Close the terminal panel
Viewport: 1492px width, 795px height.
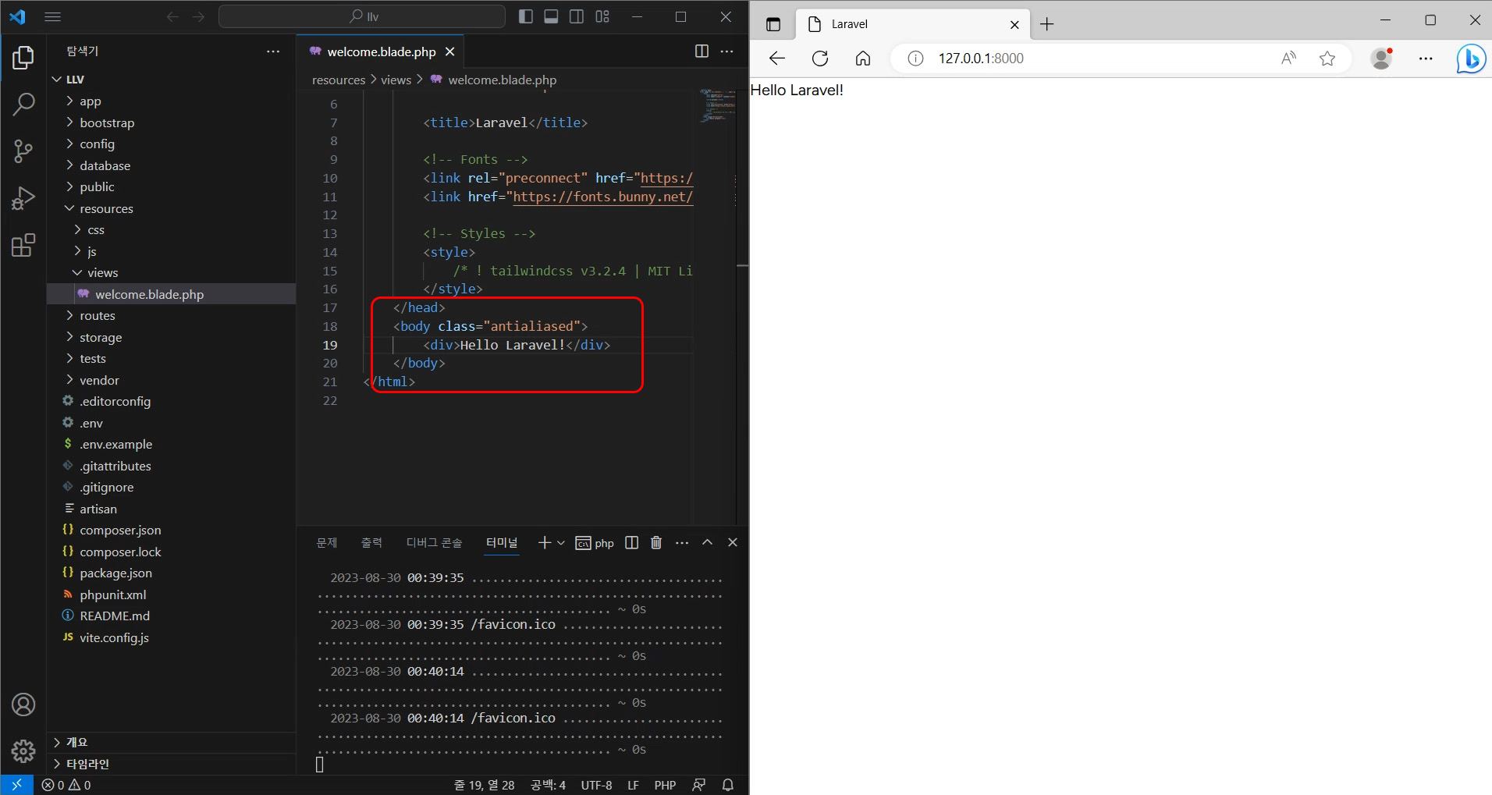[x=733, y=543]
